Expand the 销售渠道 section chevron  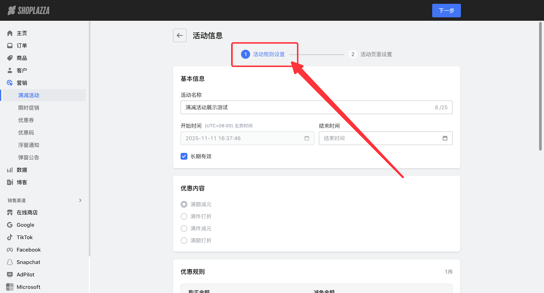coord(80,200)
